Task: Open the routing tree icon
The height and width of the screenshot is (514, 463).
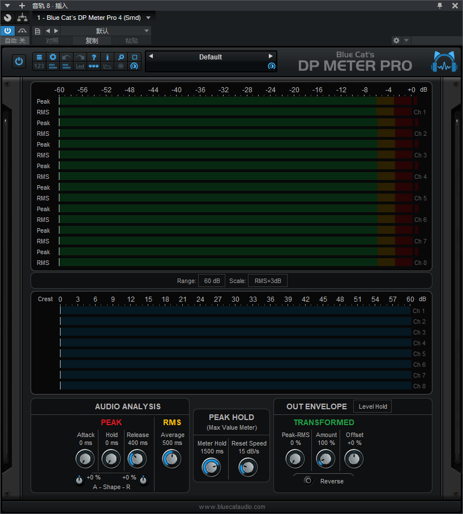Action: (x=22, y=18)
